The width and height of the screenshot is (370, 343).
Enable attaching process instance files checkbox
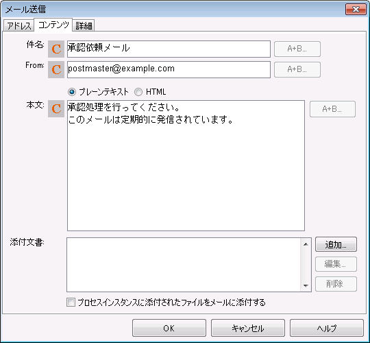[x=71, y=302]
